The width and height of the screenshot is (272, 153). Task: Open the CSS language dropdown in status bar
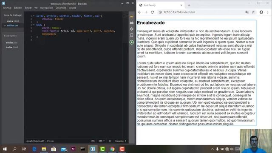102,141
